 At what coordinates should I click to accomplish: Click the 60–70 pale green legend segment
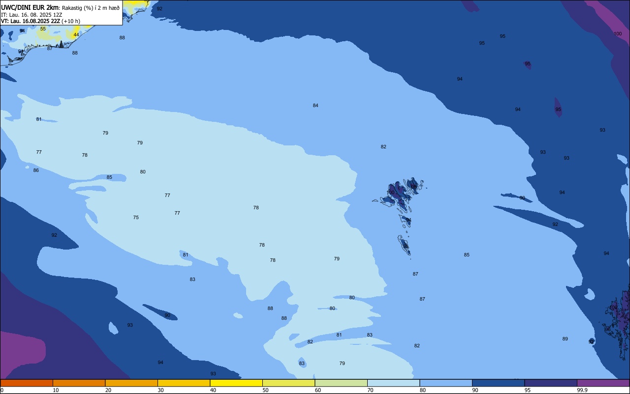pos(341,383)
